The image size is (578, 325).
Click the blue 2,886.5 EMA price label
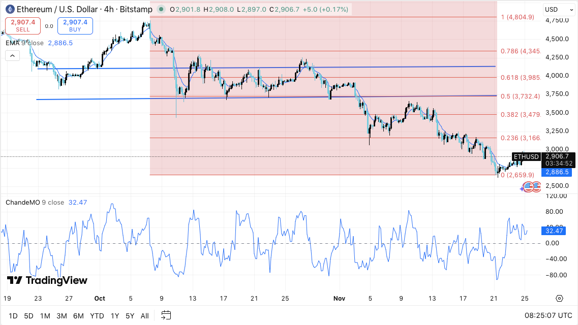[x=558, y=172]
